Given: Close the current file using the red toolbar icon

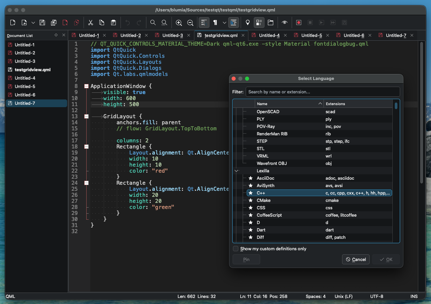Looking at the screenshot, I should (x=65, y=23).
